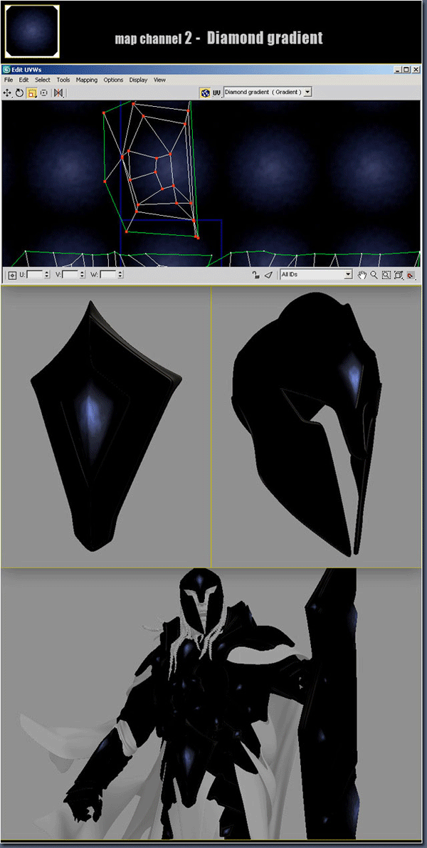Click the full character render viewport
Screen dimensions: 427x848
[211, 703]
